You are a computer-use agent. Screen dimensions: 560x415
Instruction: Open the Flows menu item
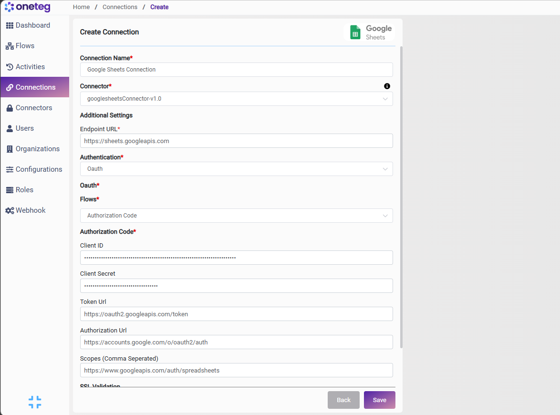point(35,46)
